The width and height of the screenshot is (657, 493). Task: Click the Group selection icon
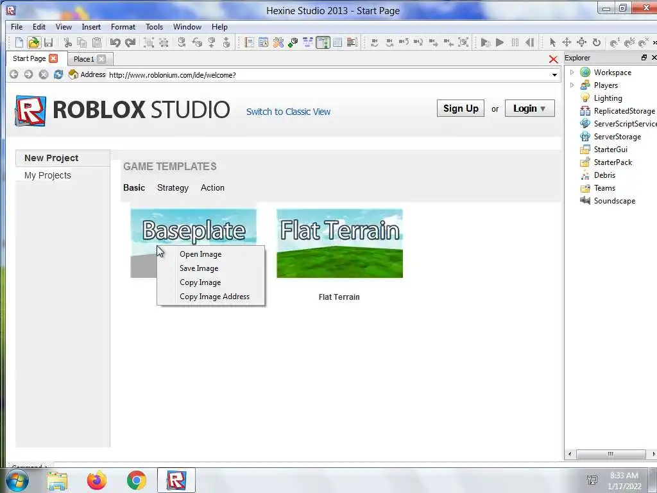[x=149, y=42]
